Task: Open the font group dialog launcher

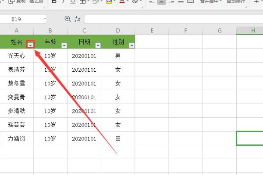Action: click(x=142, y=7)
